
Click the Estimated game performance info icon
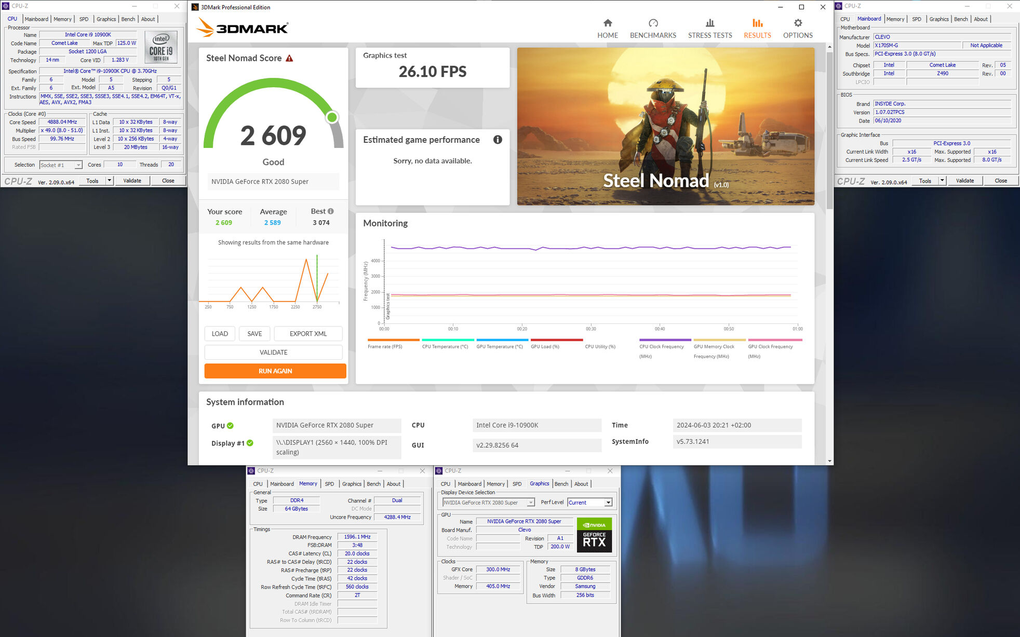click(x=498, y=140)
